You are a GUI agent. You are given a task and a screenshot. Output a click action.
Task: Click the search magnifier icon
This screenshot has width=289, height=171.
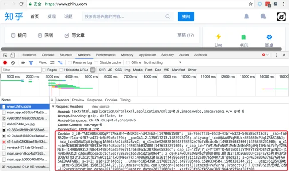pyautogui.click(x=168, y=16)
